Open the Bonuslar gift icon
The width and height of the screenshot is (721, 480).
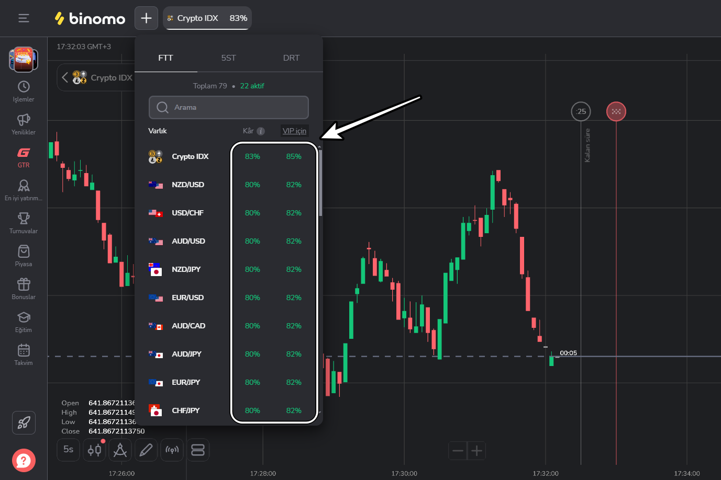tap(24, 284)
